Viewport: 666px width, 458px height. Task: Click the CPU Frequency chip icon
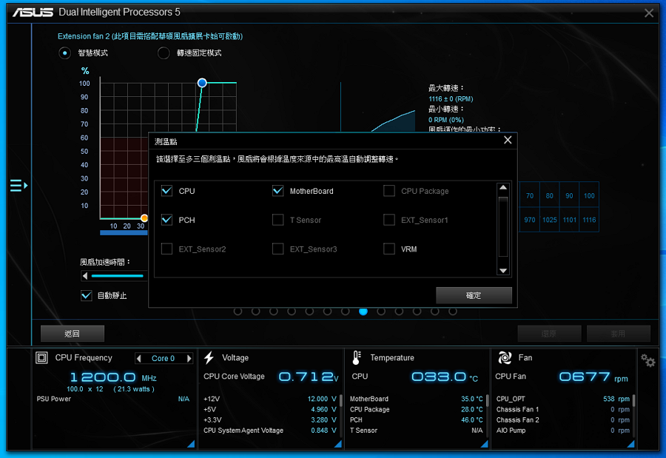coord(41,357)
